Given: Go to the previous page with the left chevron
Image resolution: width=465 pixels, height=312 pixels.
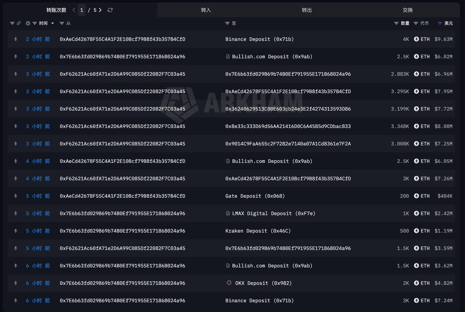Looking at the screenshot, I should click(x=74, y=10).
